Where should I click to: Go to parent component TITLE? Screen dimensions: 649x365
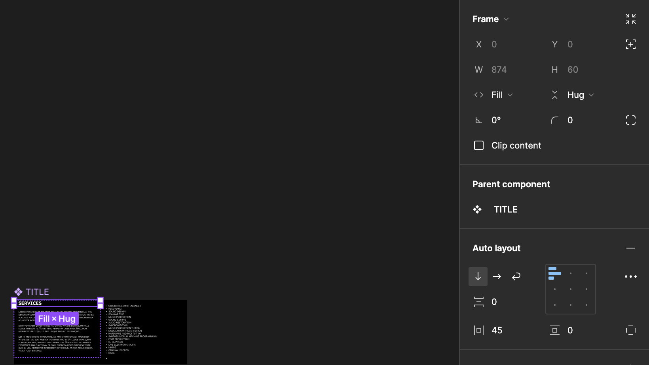tap(505, 209)
